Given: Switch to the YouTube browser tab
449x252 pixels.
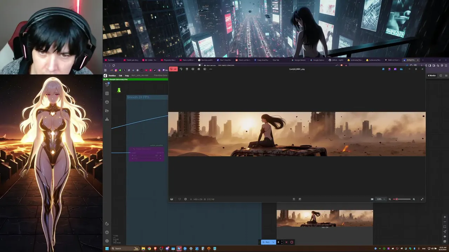Looking at the screenshot, I should pyautogui.click(x=112, y=60).
